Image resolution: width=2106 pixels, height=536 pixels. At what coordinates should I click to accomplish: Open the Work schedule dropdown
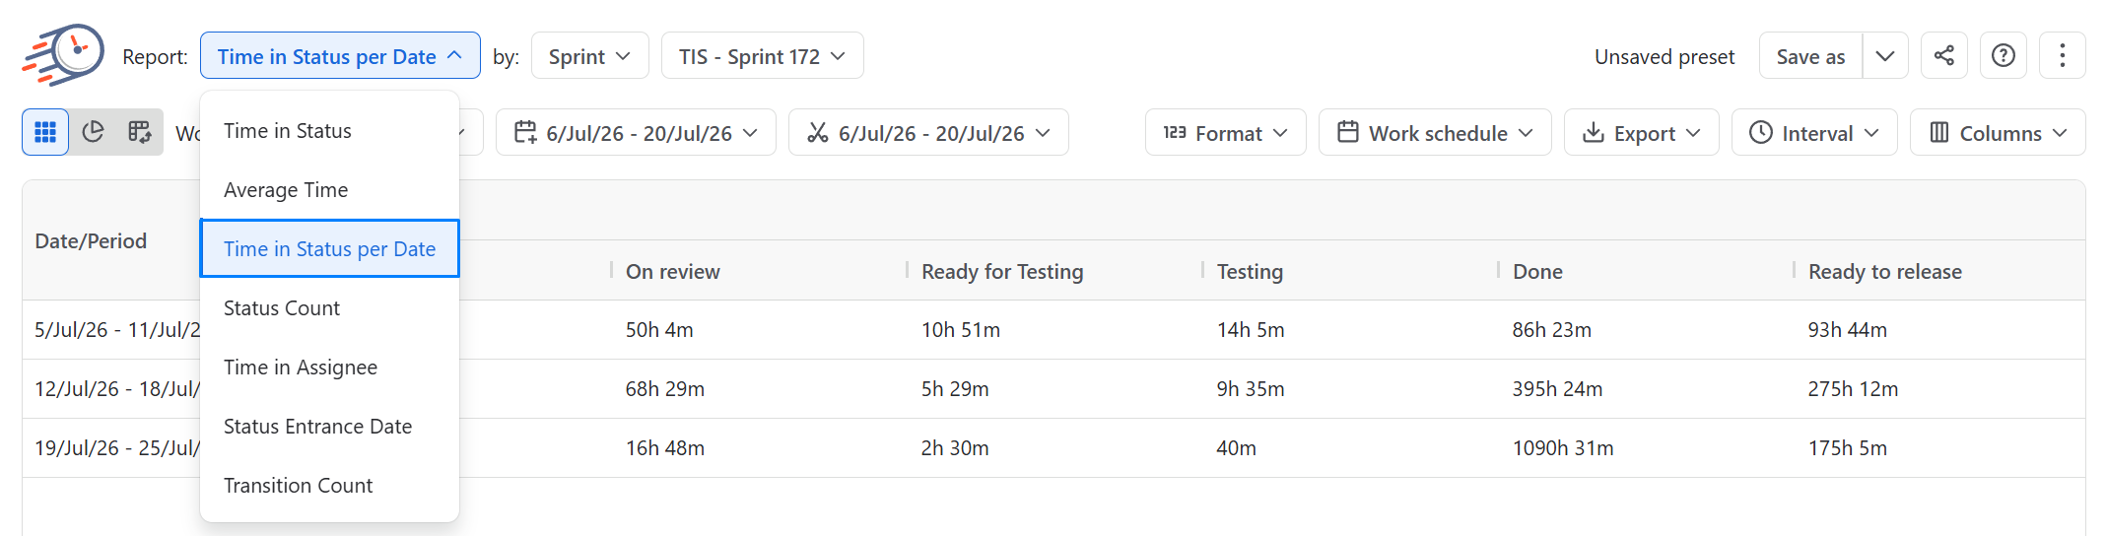pyautogui.click(x=1435, y=132)
